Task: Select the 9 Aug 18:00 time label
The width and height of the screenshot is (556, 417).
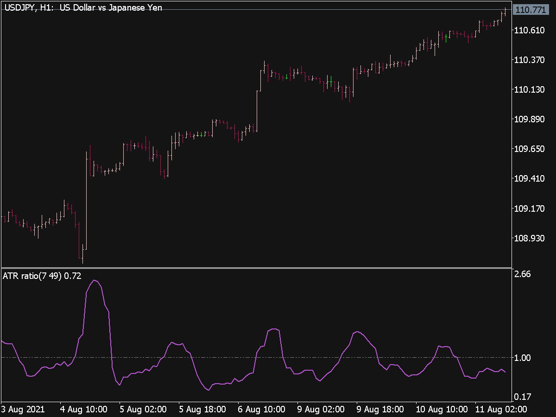Action: 380,410
